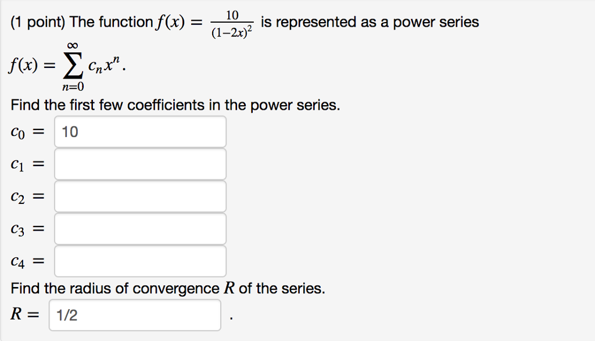Select the R field containing 1/2
Screen dimensions: 595x341
(x=134, y=314)
